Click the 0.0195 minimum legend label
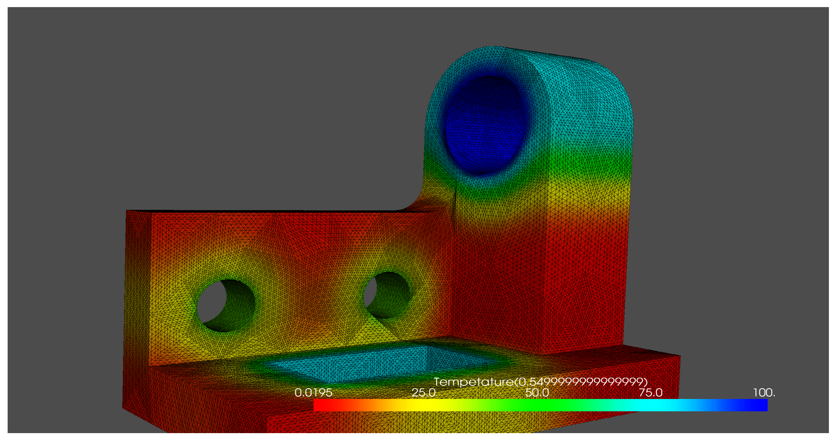 [313, 393]
